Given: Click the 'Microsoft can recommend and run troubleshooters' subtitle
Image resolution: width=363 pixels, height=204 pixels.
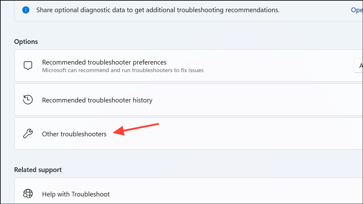Looking at the screenshot, I should pyautogui.click(x=123, y=70).
